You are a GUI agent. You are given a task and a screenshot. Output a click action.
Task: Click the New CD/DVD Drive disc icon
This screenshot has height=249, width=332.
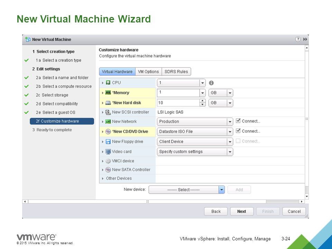(x=108, y=131)
